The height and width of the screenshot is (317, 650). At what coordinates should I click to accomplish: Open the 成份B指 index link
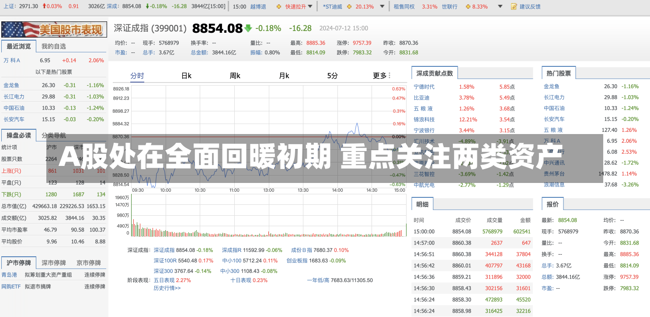[x=302, y=250]
